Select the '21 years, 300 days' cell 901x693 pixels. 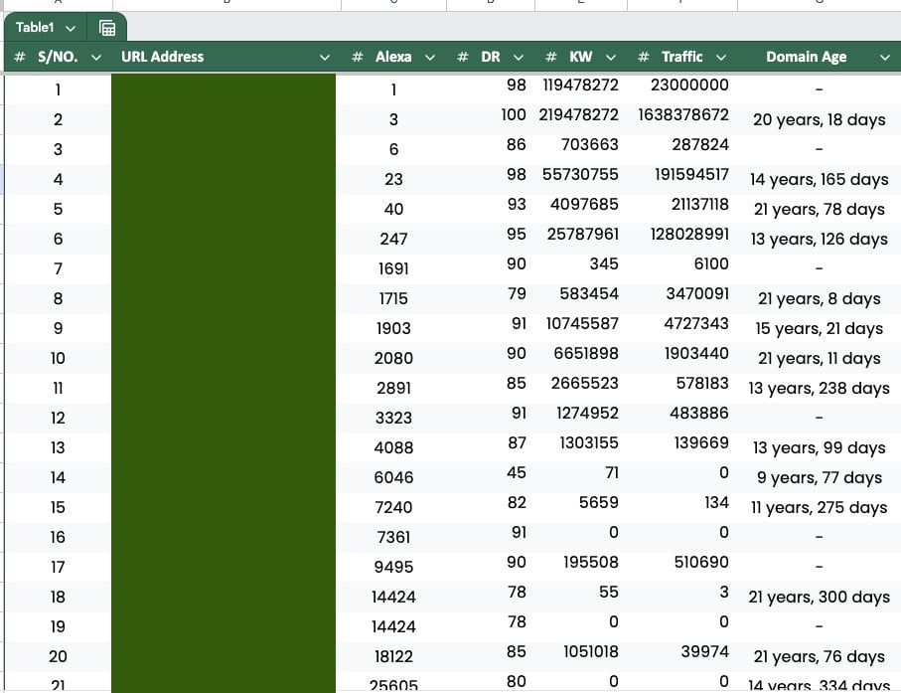pyautogui.click(x=819, y=597)
